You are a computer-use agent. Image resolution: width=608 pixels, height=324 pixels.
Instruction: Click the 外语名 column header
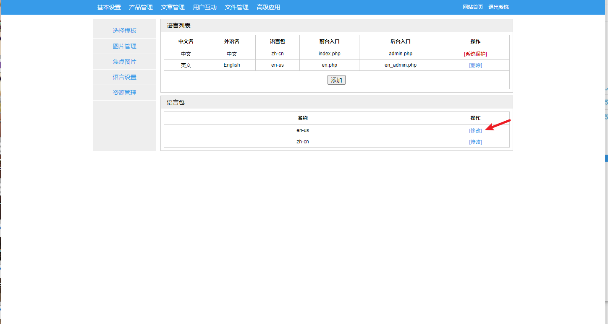[x=232, y=41]
